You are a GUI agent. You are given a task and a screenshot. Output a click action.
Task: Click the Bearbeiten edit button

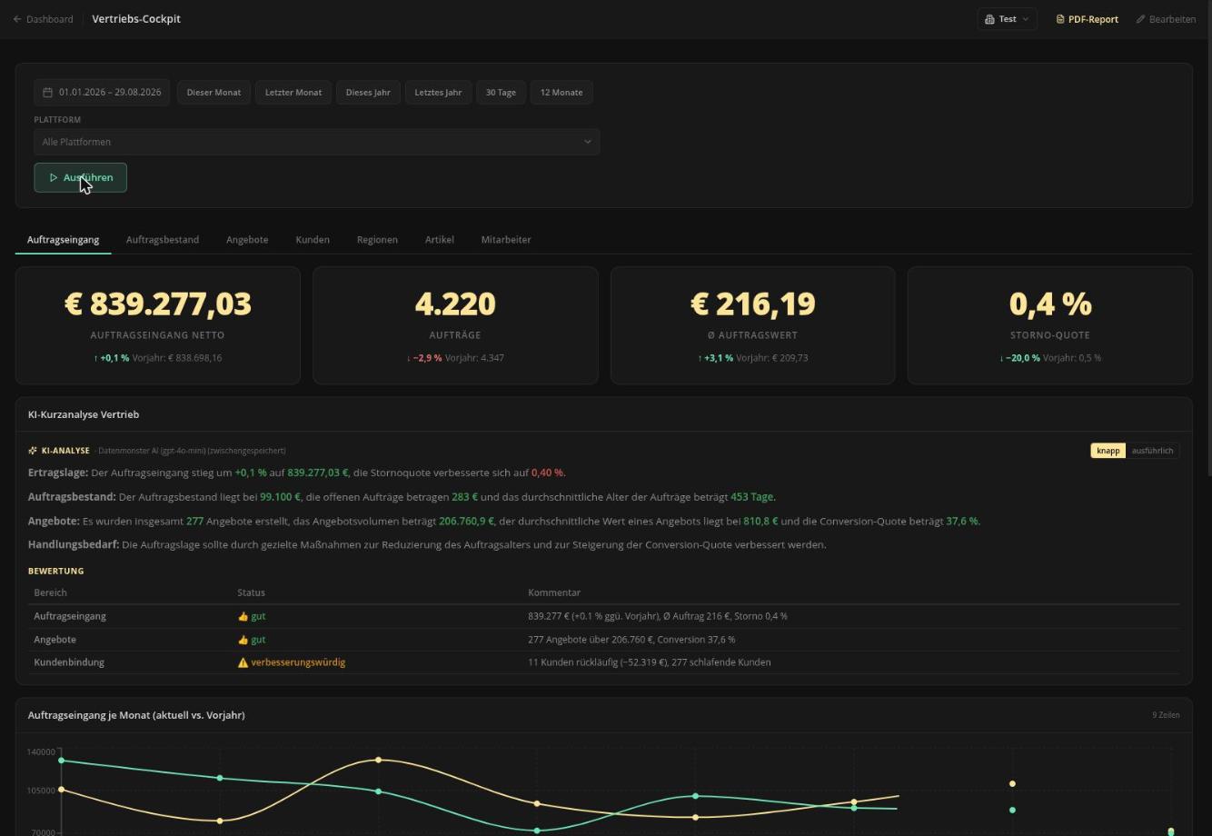click(1166, 19)
